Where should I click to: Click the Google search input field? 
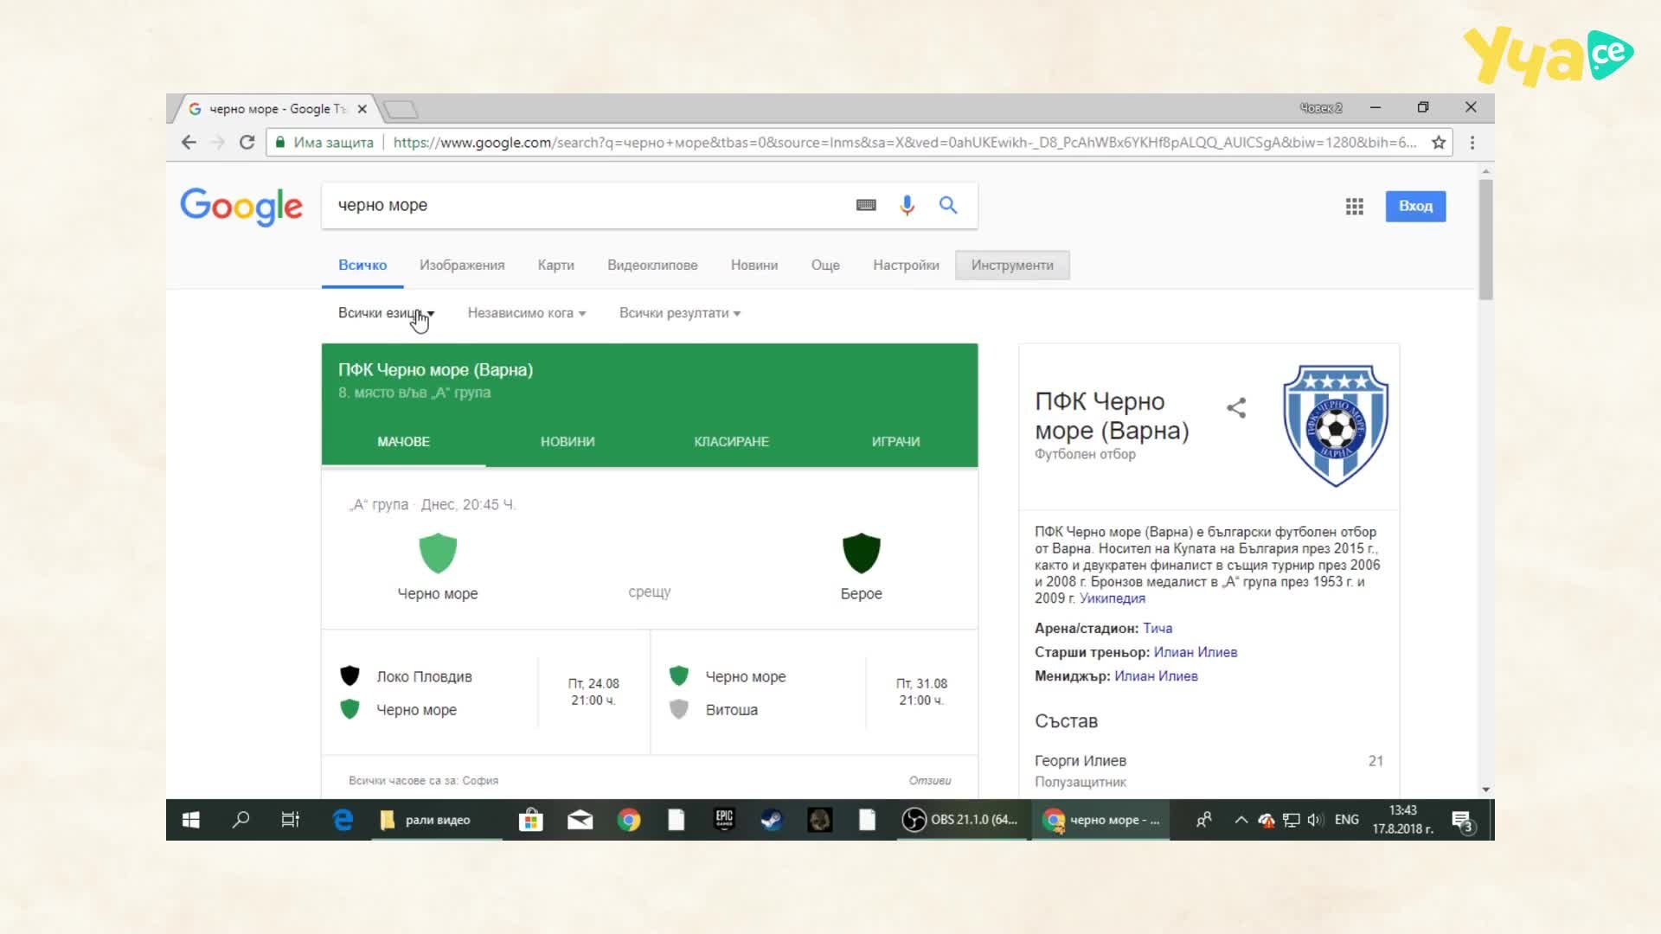point(588,206)
